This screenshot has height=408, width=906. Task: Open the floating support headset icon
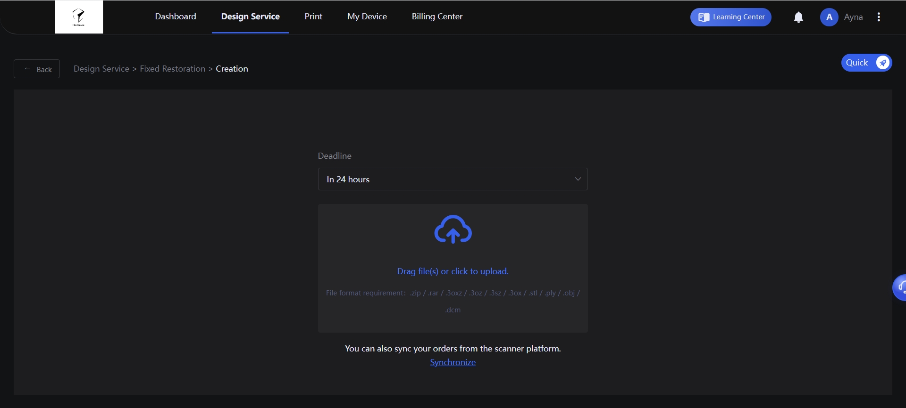click(x=899, y=287)
